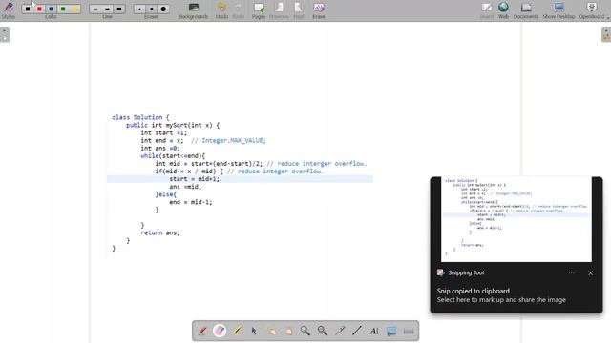Image resolution: width=611 pixels, height=343 pixels.
Task: Close the Snipping Tool notification
Action: point(590,273)
